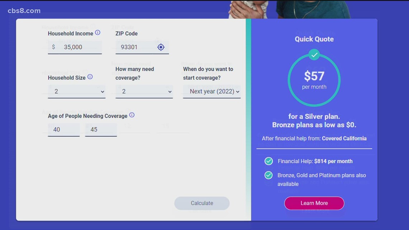Image resolution: width=409 pixels, height=230 pixels.
Task: Use the ZIP Code locate-me target icon
Action: [161, 47]
